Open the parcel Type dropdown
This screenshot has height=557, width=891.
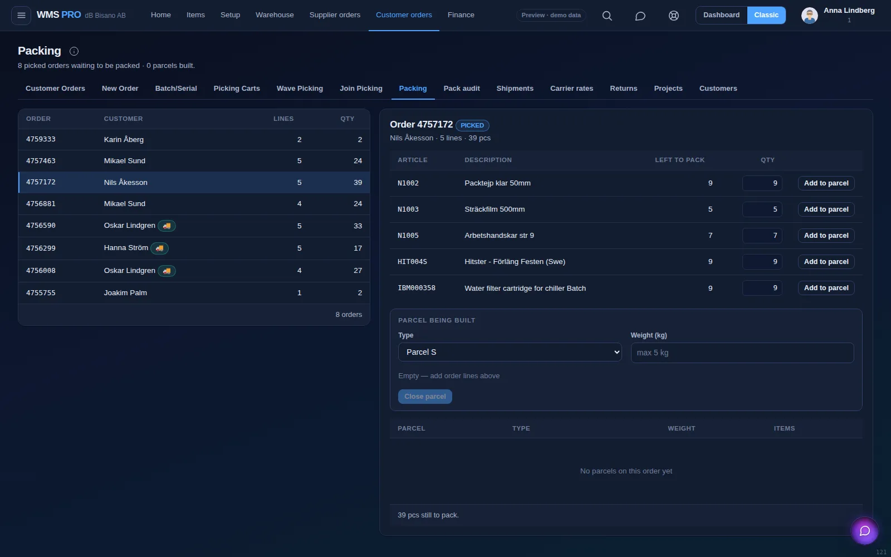point(510,352)
